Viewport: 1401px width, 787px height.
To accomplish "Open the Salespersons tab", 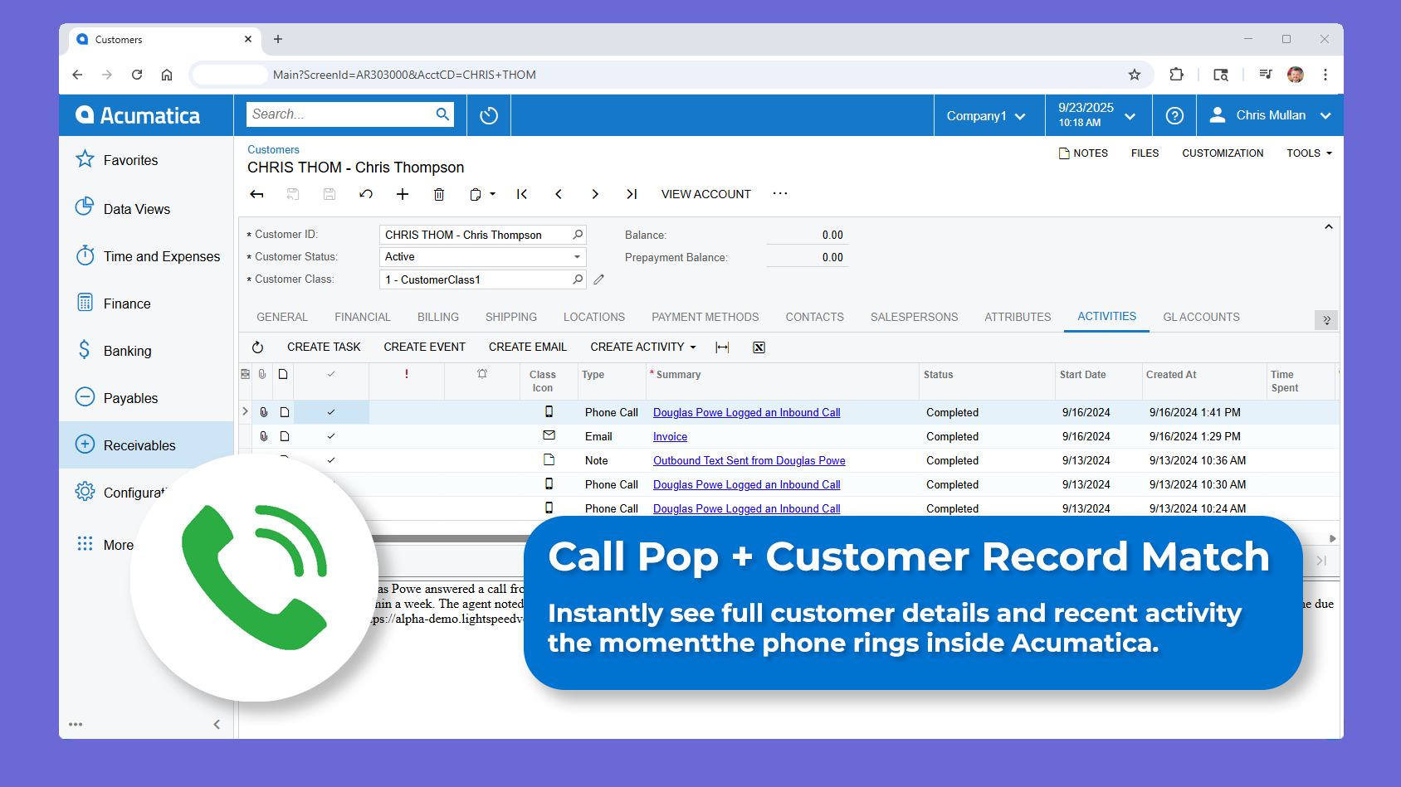I will tap(914, 317).
